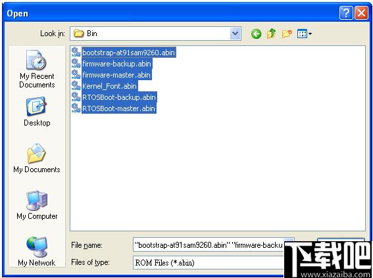Jump to My Computer location
Screen dimensions: 373x278
(37, 205)
